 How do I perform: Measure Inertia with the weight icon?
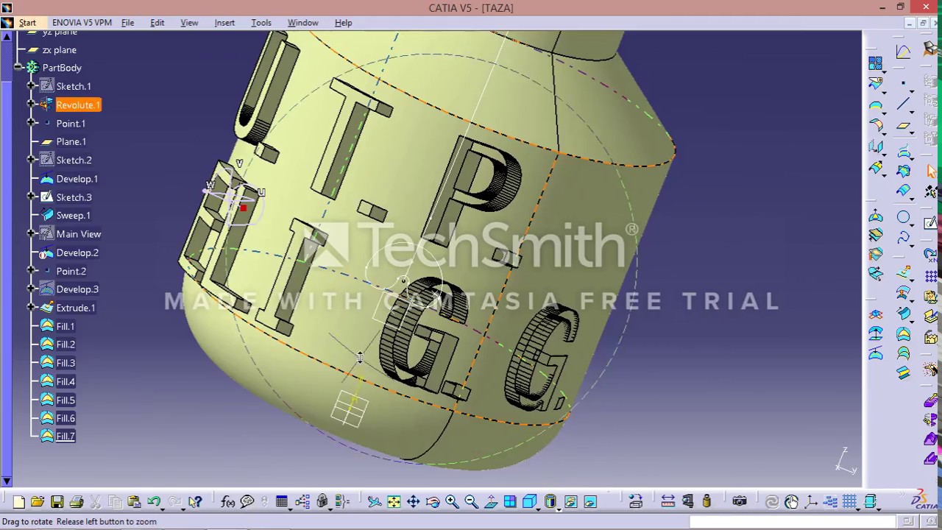(706, 502)
